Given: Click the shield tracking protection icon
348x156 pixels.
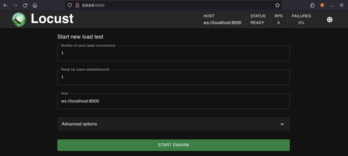Looking at the screenshot, I should [70, 5].
